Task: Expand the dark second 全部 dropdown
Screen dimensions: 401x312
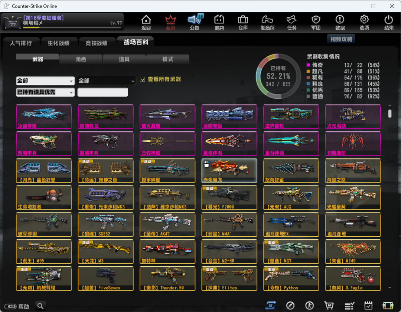Action: click(x=107, y=81)
